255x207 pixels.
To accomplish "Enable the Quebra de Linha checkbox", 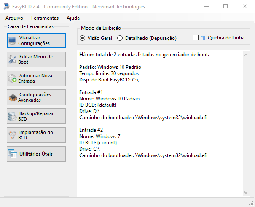I will pos(196,38).
